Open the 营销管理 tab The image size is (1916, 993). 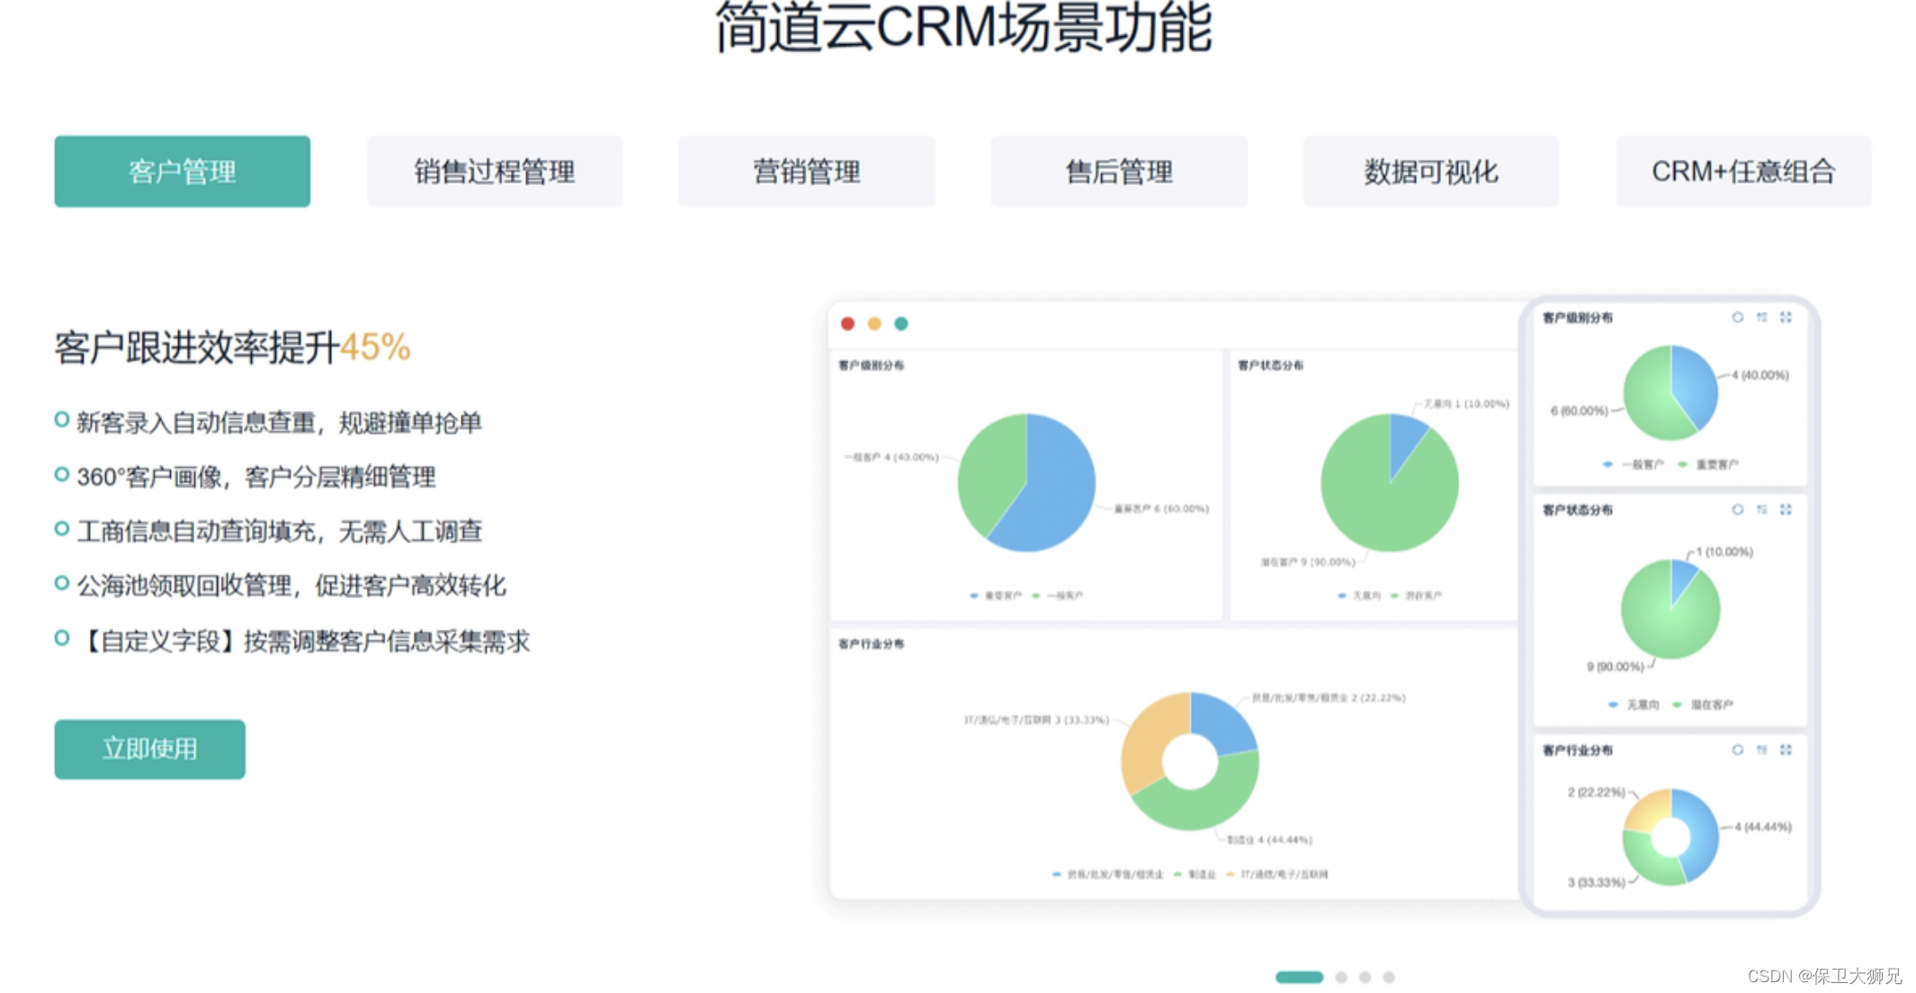tap(806, 172)
